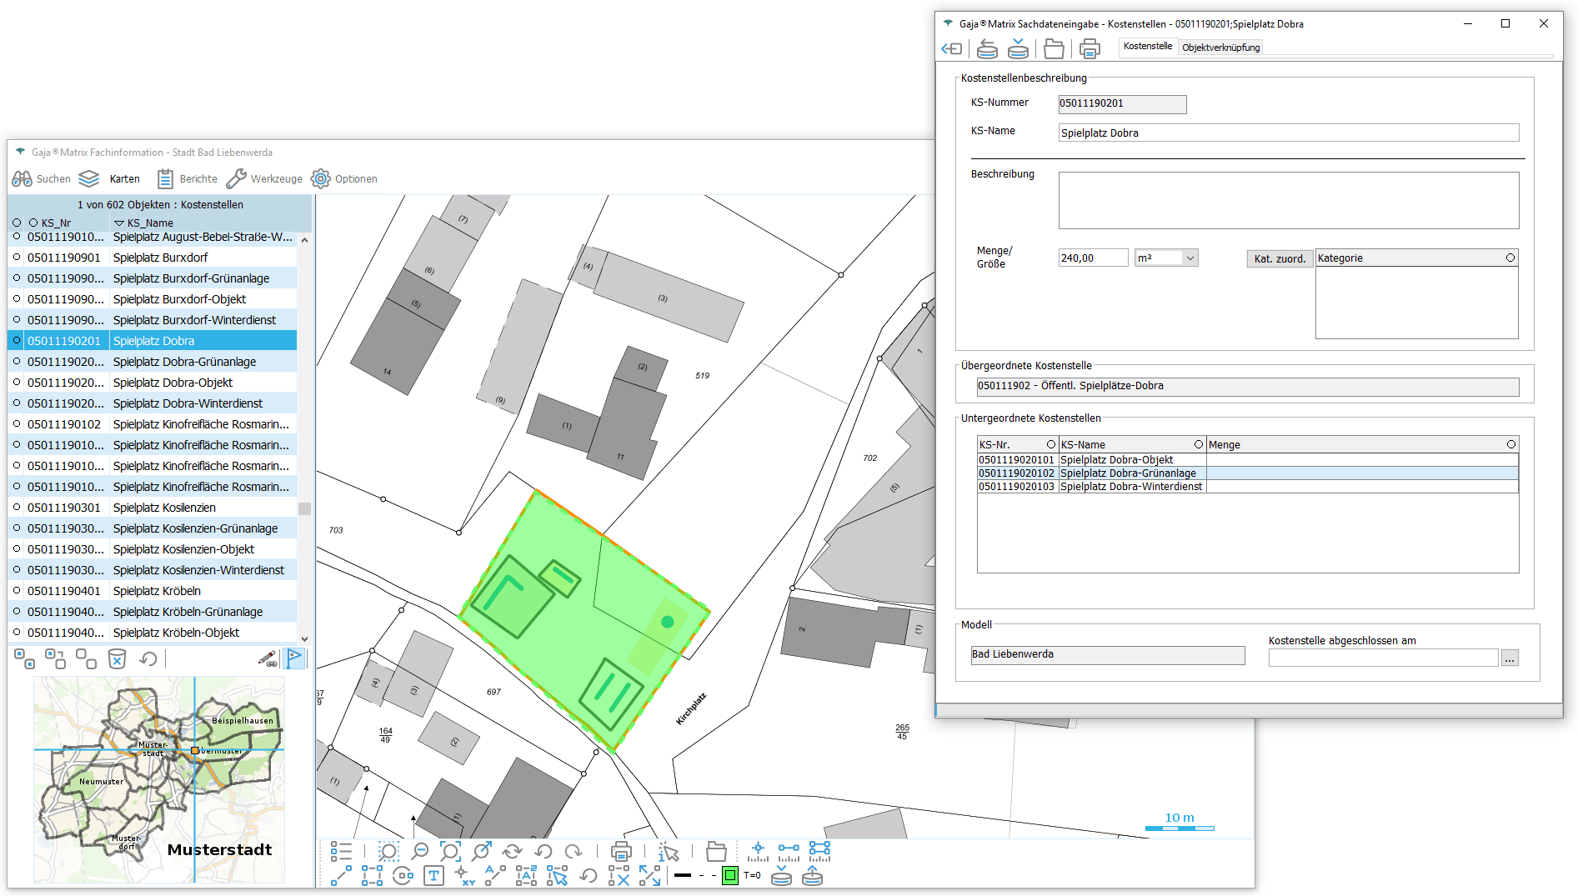Image resolution: width=1578 pixels, height=896 pixels.
Task: Click the back arrow icon in Sachdateneingabe
Action: [951, 49]
